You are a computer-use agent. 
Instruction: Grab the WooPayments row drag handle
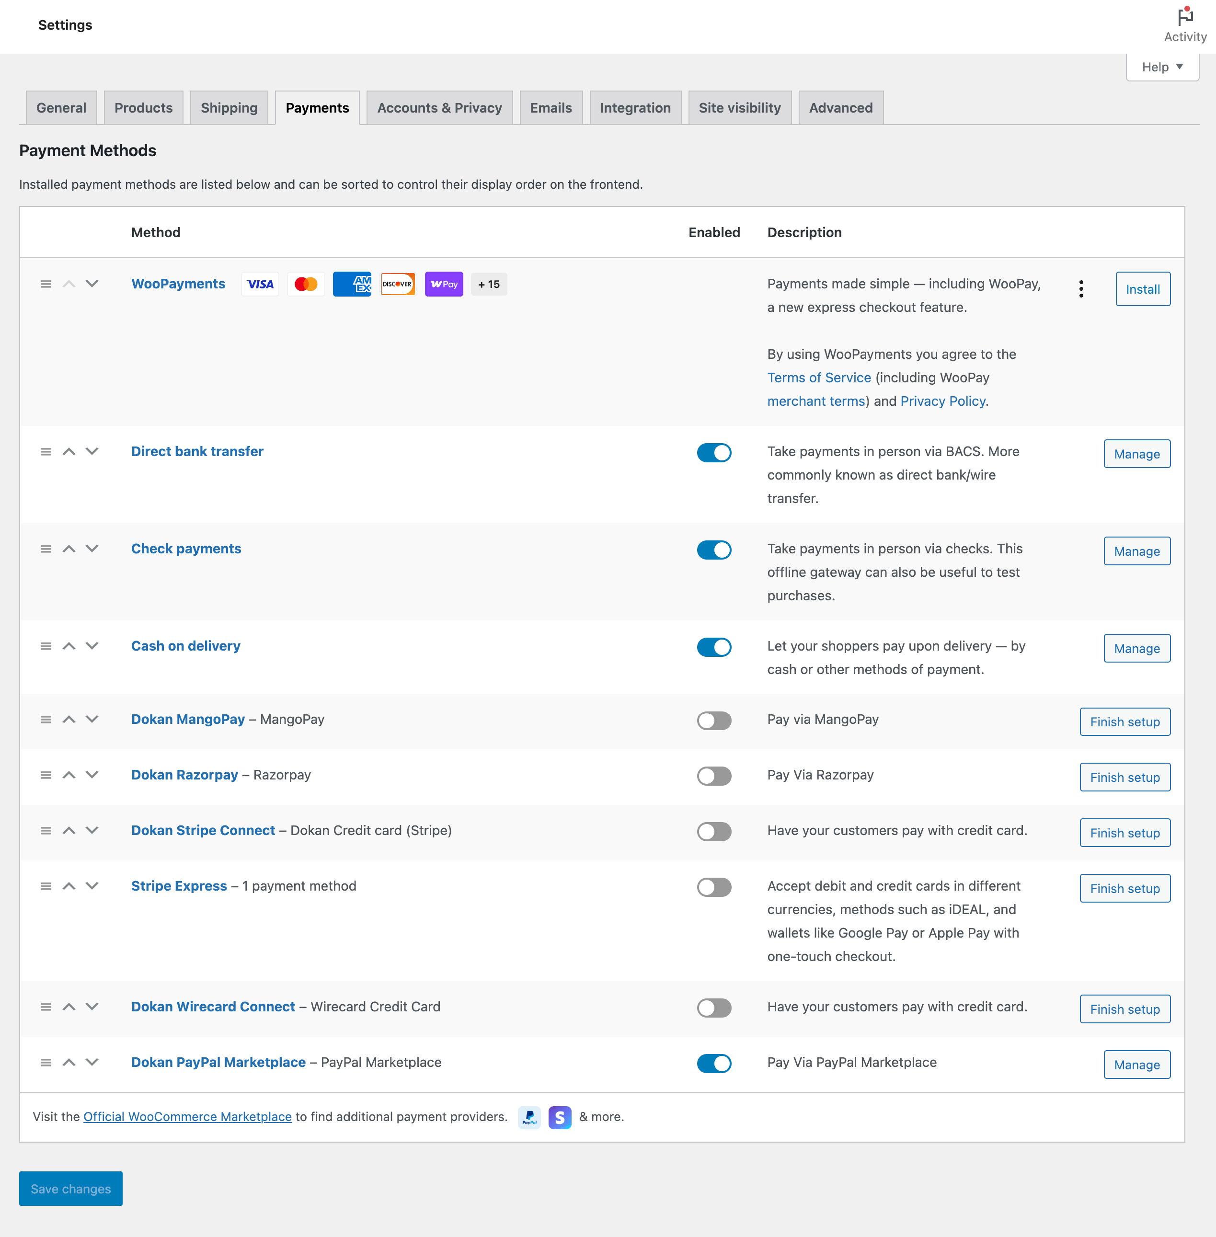tap(46, 284)
